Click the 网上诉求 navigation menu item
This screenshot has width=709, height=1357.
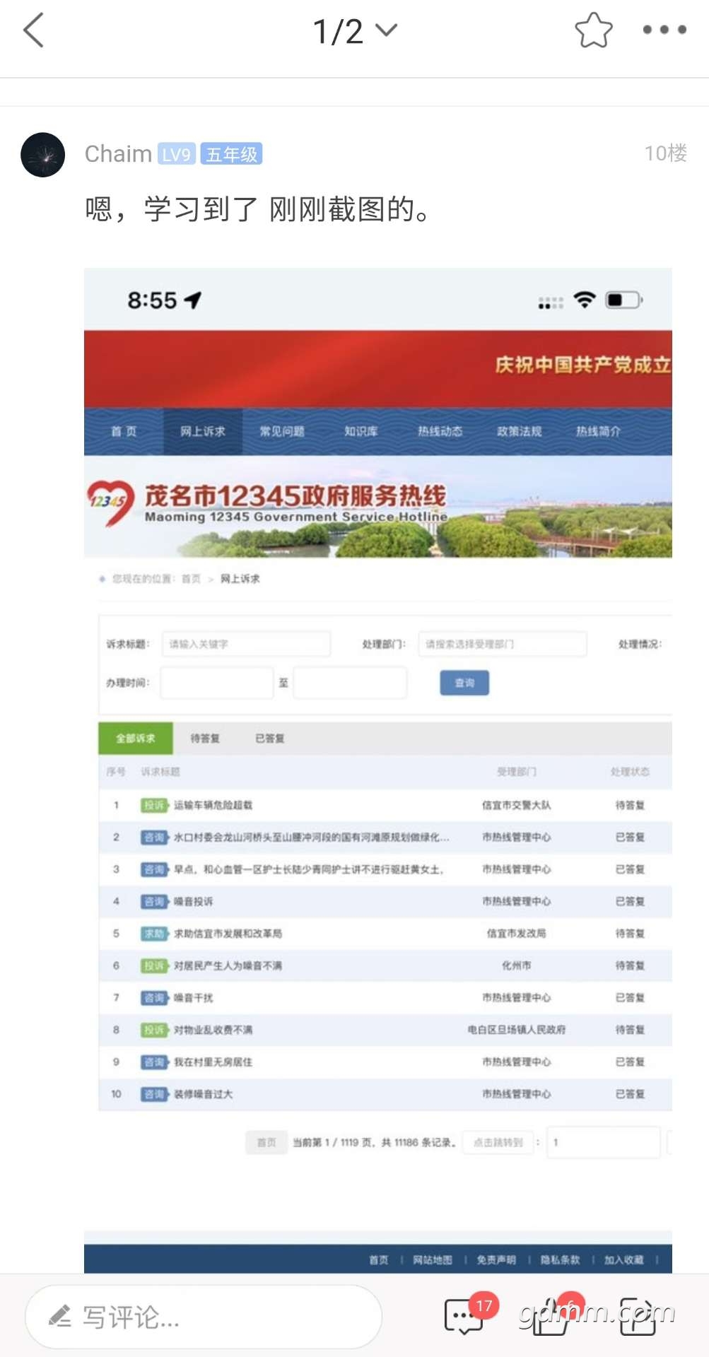pos(202,431)
